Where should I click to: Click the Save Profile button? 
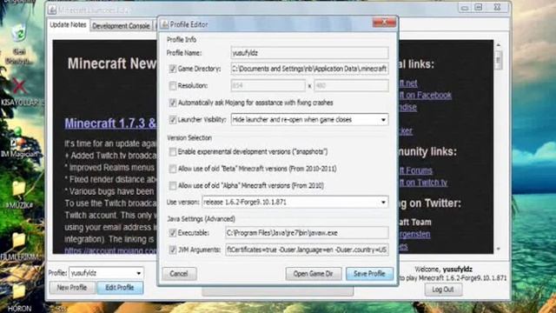(369, 274)
